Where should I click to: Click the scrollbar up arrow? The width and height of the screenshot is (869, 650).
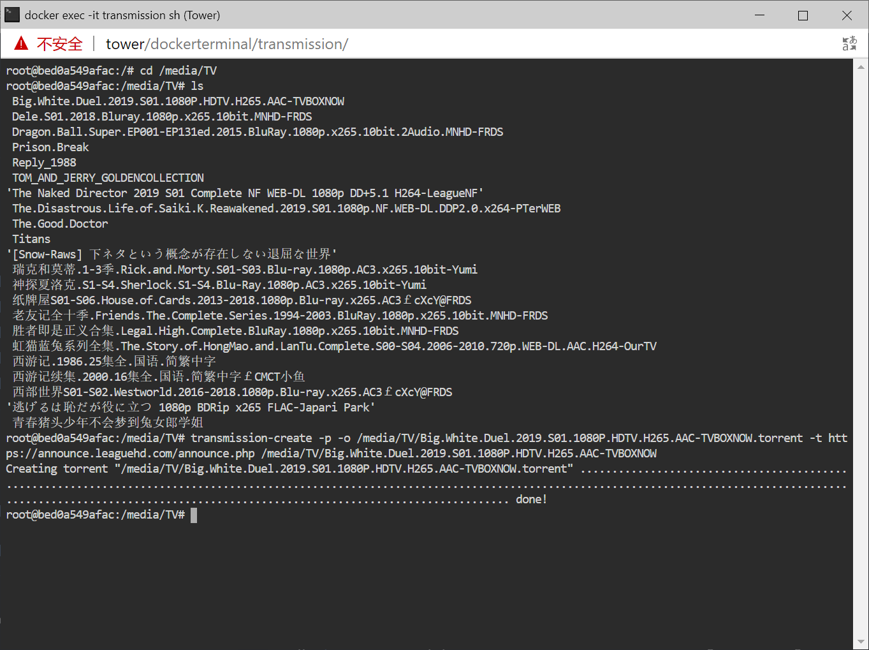pos(861,66)
